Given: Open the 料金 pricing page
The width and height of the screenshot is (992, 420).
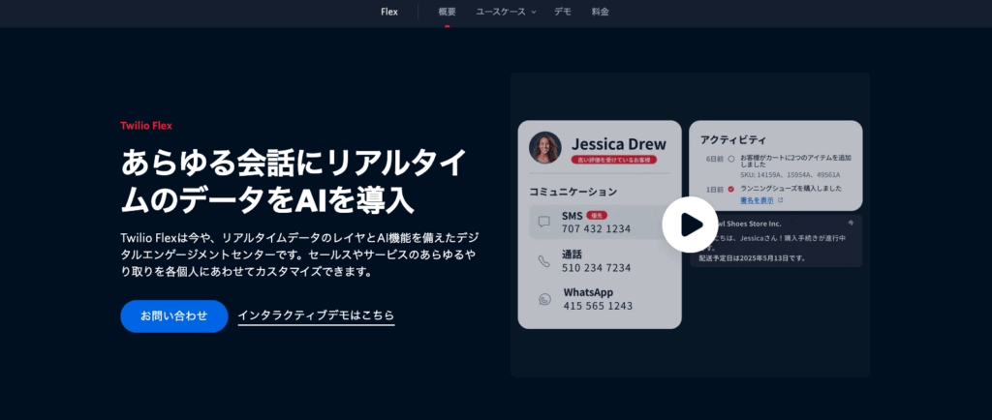Looking at the screenshot, I should [x=600, y=12].
